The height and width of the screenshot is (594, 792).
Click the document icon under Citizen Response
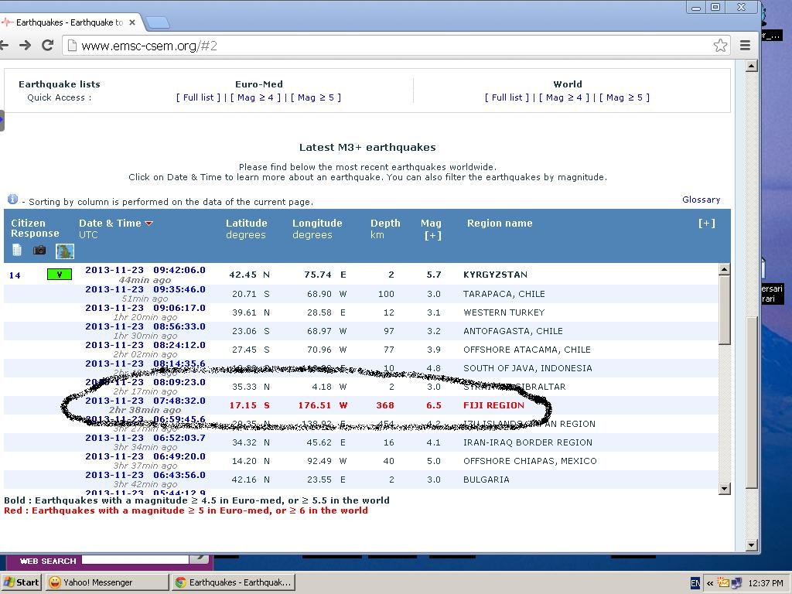tap(17, 251)
